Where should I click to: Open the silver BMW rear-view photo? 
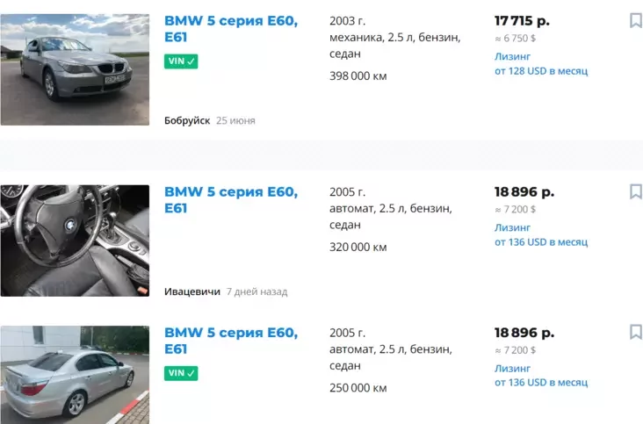[75, 375]
